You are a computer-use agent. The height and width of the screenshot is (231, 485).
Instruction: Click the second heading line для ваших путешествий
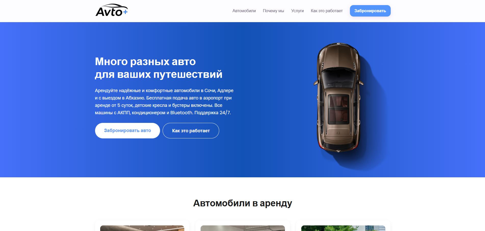tap(159, 74)
